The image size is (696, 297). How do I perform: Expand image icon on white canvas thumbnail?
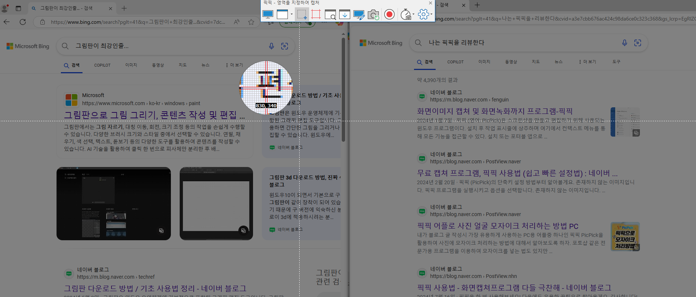(x=243, y=230)
